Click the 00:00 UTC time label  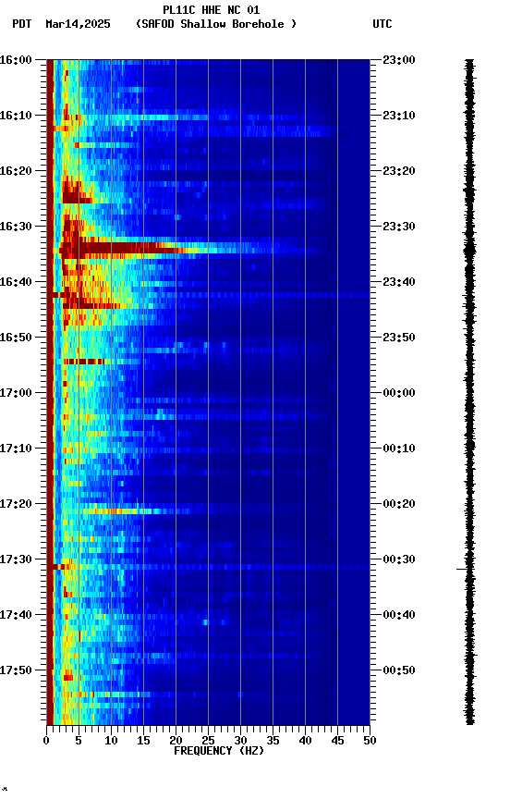pos(399,393)
